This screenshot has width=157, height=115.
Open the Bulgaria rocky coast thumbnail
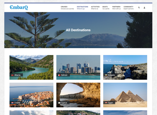pyautogui.click(x=125, y=67)
